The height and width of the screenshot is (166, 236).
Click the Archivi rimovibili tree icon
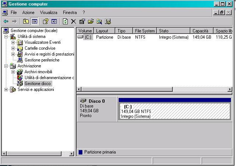point(20,72)
